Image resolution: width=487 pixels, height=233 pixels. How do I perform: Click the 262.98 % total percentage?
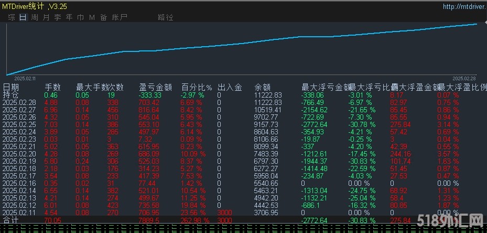tap(195, 220)
